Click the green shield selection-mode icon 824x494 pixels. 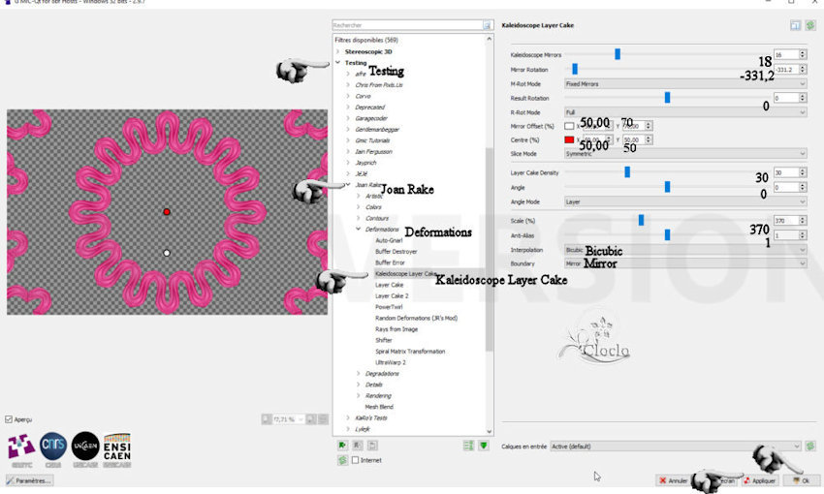tap(483, 446)
